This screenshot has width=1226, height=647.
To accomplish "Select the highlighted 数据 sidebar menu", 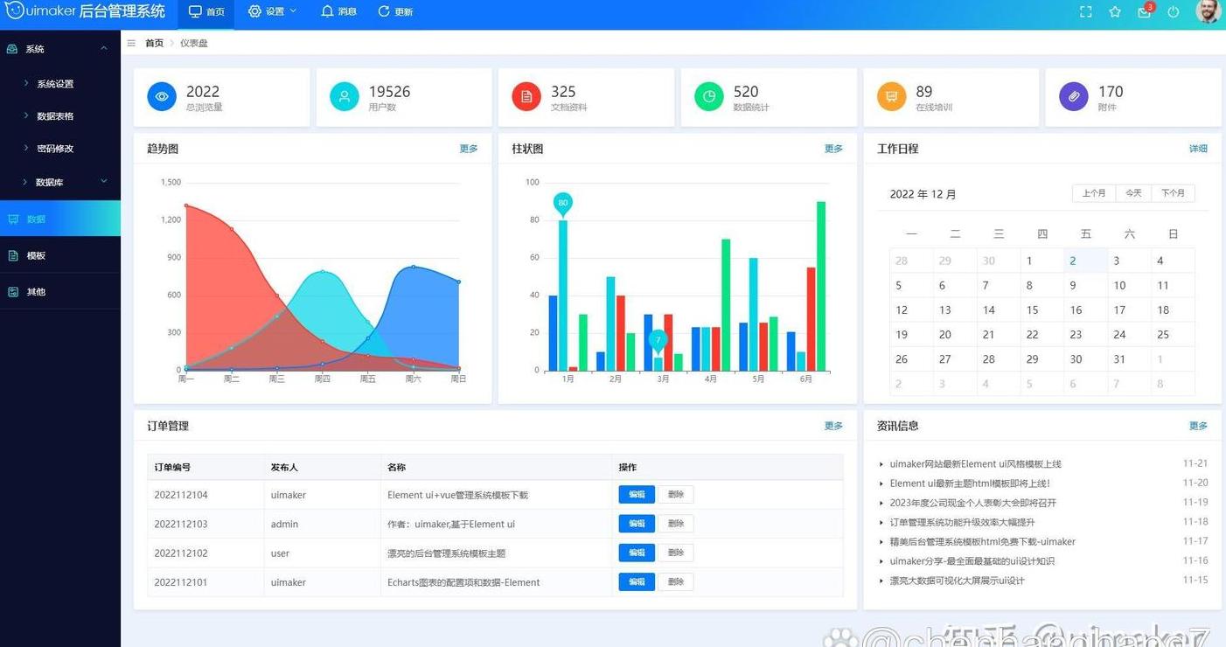I will (60, 219).
